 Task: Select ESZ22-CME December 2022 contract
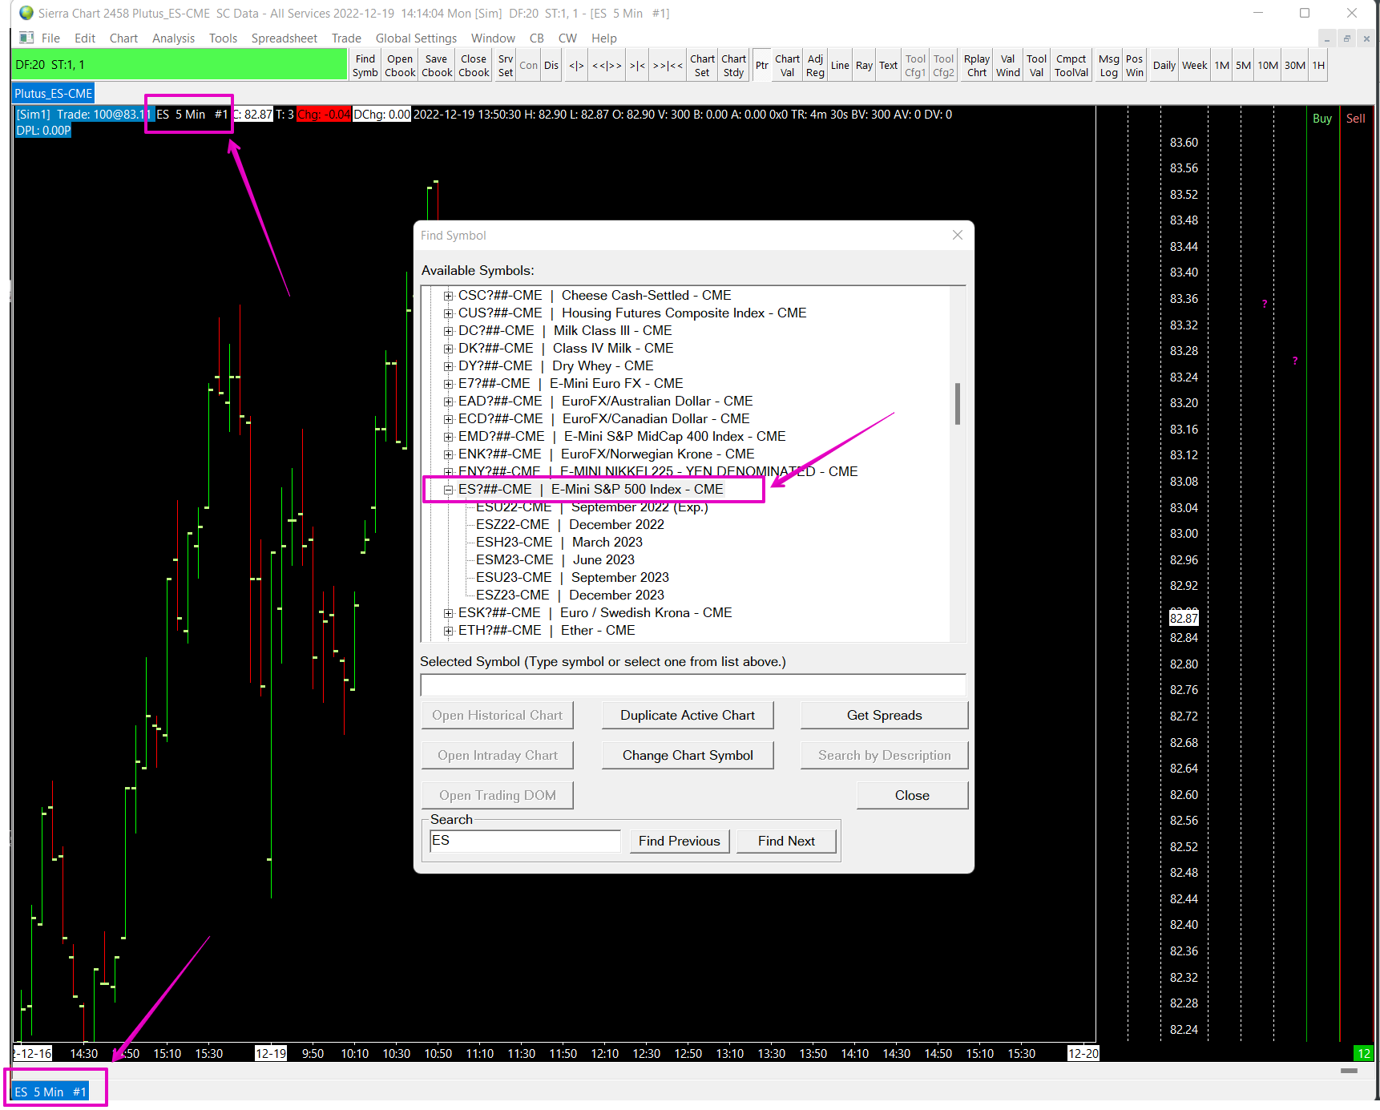point(570,525)
